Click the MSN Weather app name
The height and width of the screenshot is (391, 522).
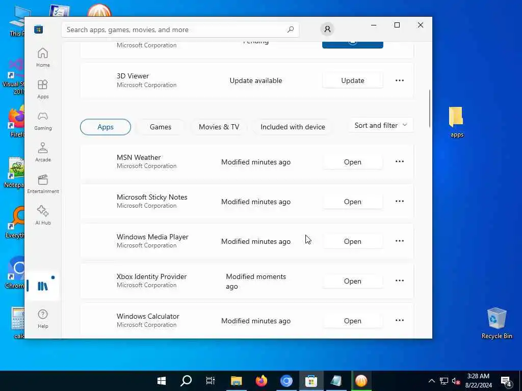coord(139,157)
